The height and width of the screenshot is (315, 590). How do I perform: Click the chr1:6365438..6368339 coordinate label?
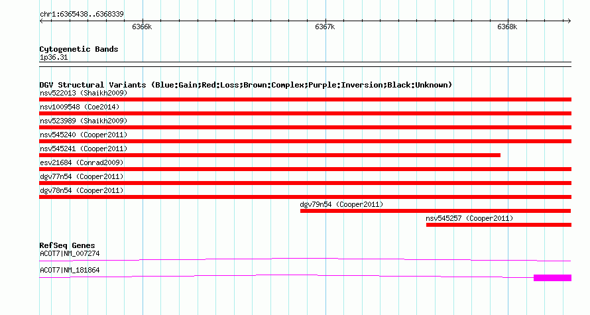click(82, 15)
